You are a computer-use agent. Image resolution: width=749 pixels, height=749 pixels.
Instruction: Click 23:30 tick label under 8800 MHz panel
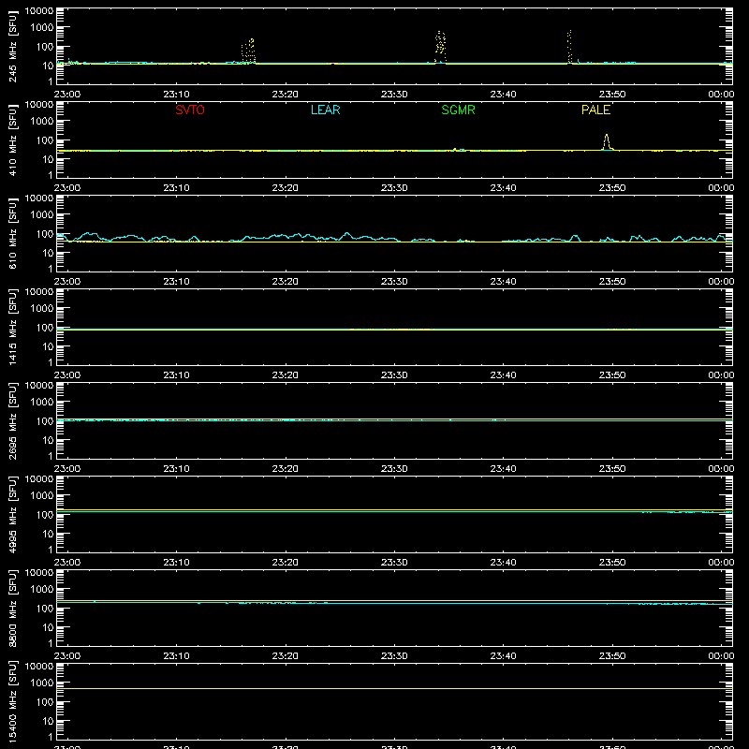[x=394, y=656]
